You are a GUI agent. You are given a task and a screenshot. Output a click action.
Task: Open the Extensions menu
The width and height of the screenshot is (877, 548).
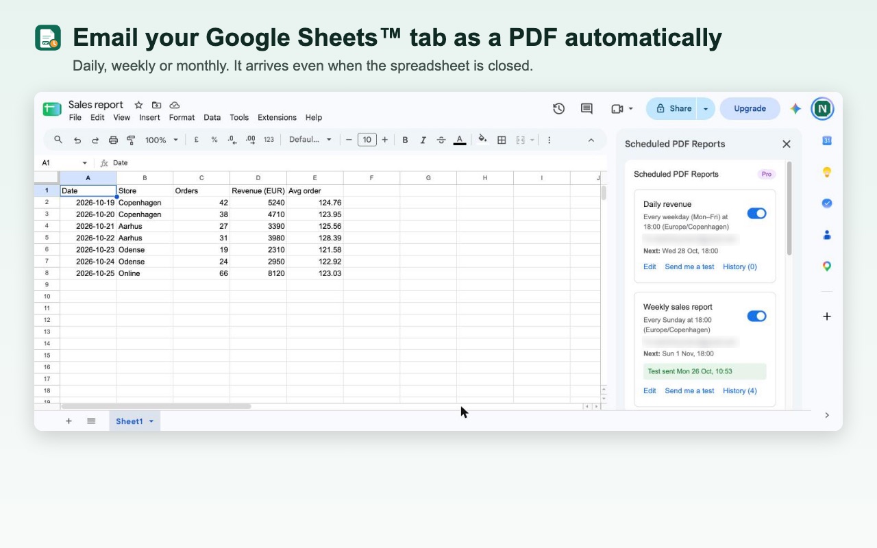point(277,118)
